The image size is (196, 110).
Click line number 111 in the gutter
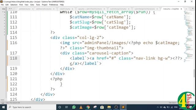coord(13,17)
